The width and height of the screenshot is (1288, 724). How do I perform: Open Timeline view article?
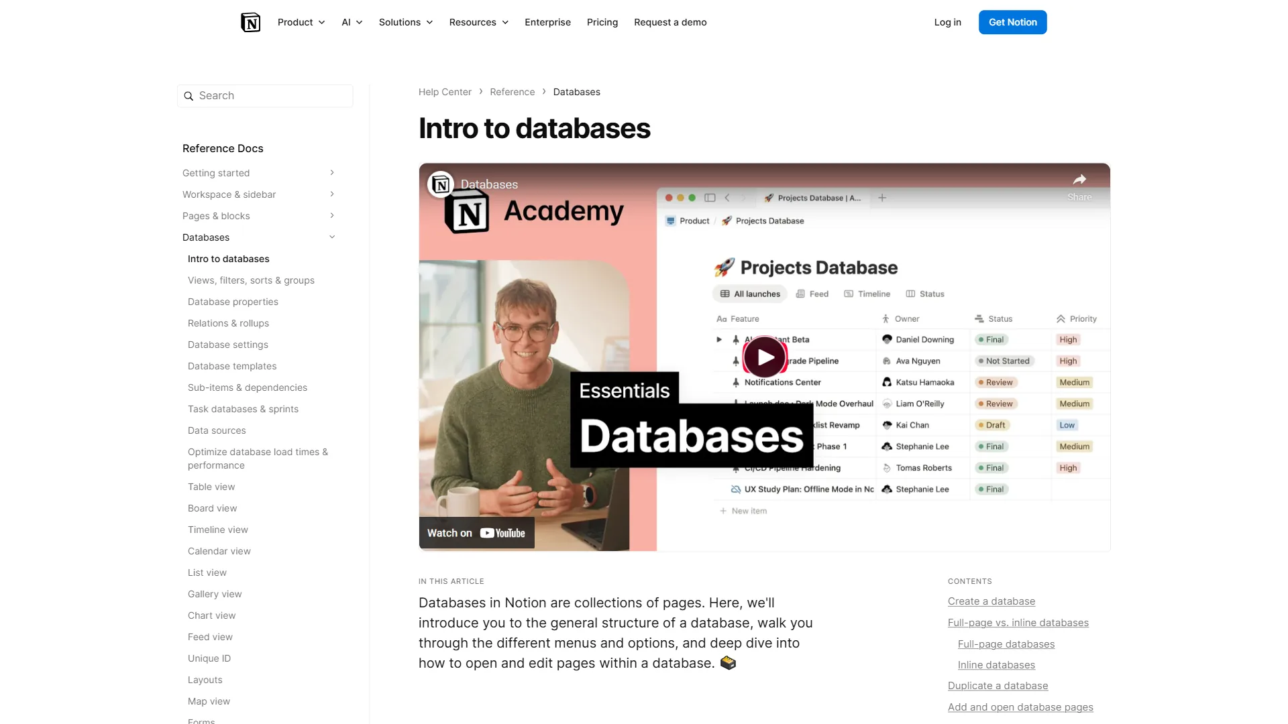coord(218,530)
